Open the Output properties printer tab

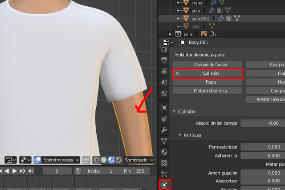tap(164, 60)
